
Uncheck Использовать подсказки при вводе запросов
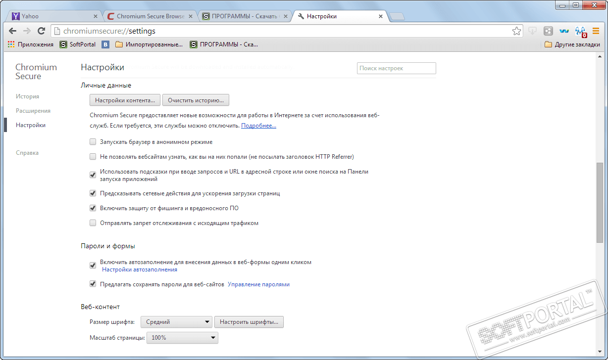pos(93,175)
